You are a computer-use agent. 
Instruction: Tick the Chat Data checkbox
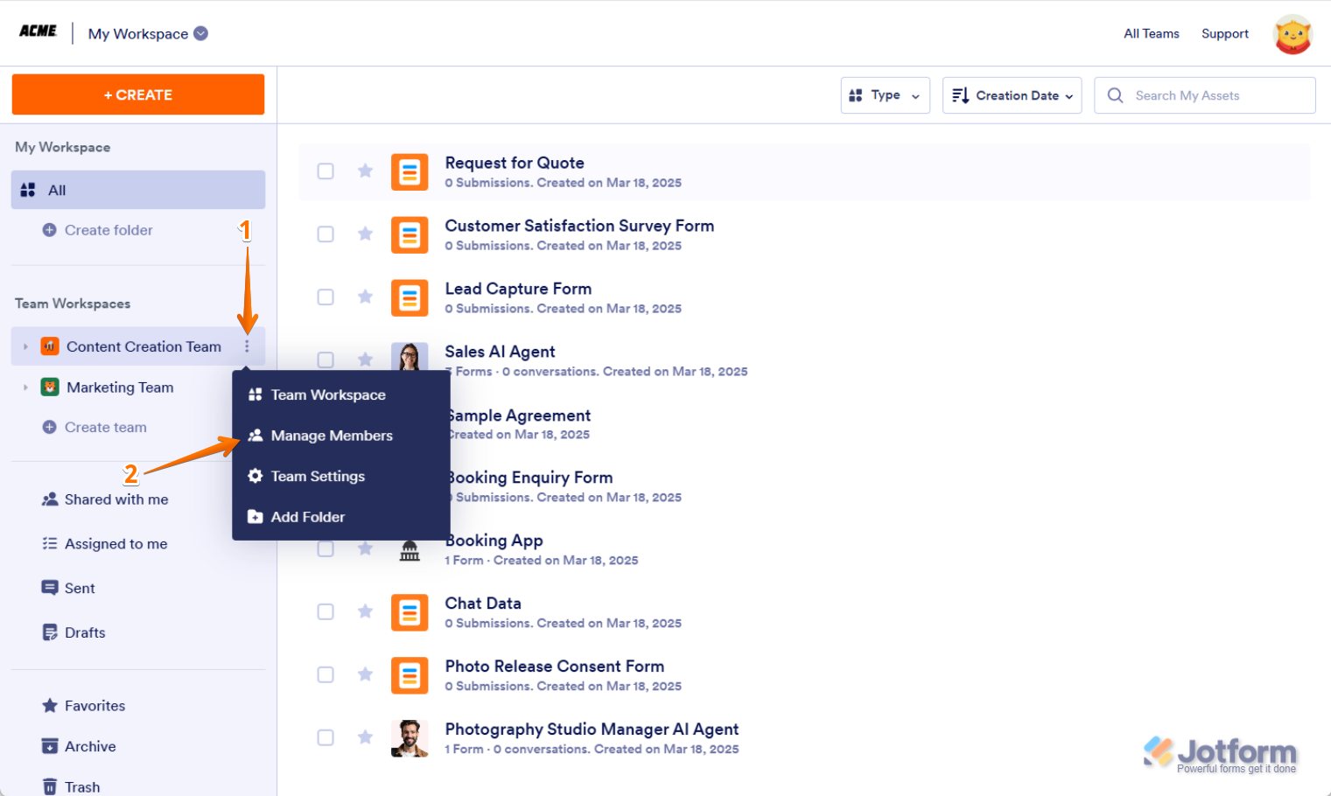[326, 611]
